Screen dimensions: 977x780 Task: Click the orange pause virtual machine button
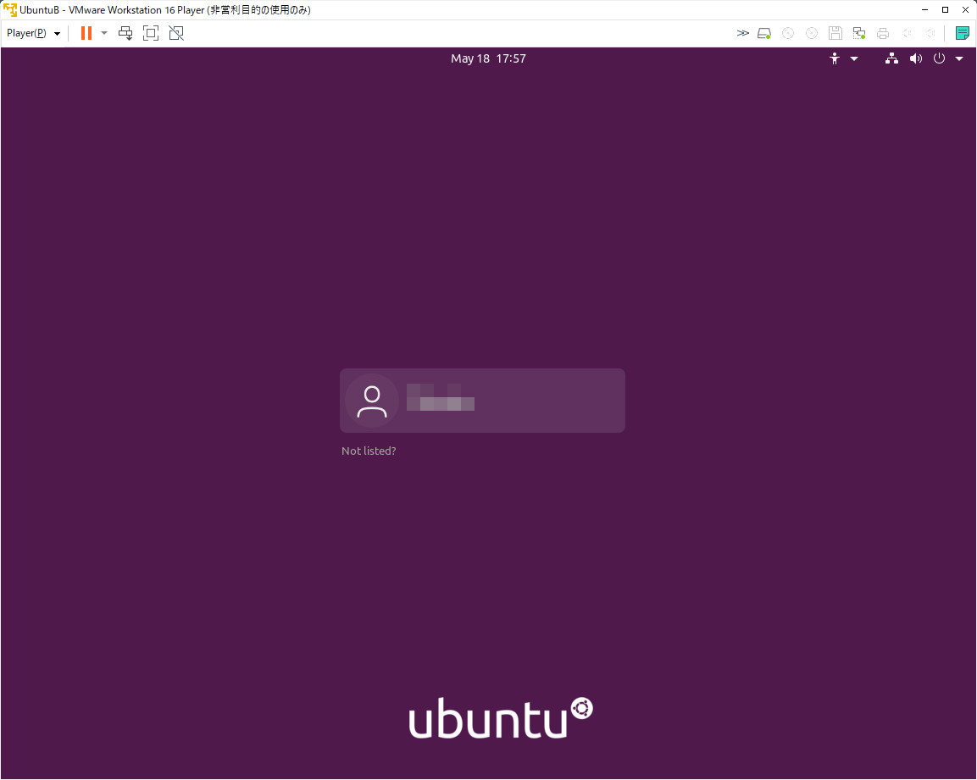(86, 33)
